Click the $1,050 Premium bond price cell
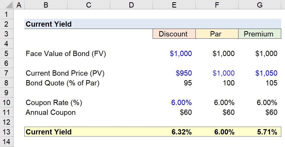 (260, 73)
